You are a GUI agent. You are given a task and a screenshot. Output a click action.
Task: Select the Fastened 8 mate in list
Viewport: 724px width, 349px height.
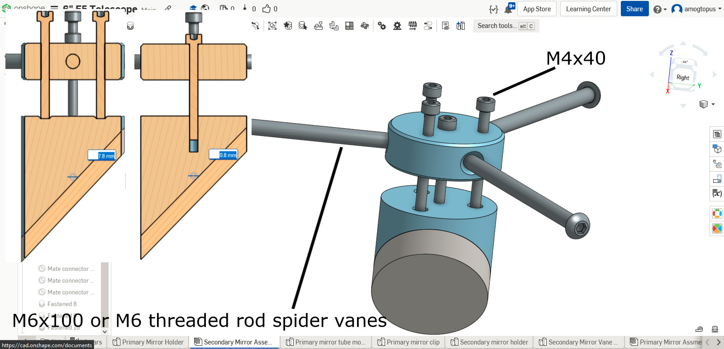point(62,304)
